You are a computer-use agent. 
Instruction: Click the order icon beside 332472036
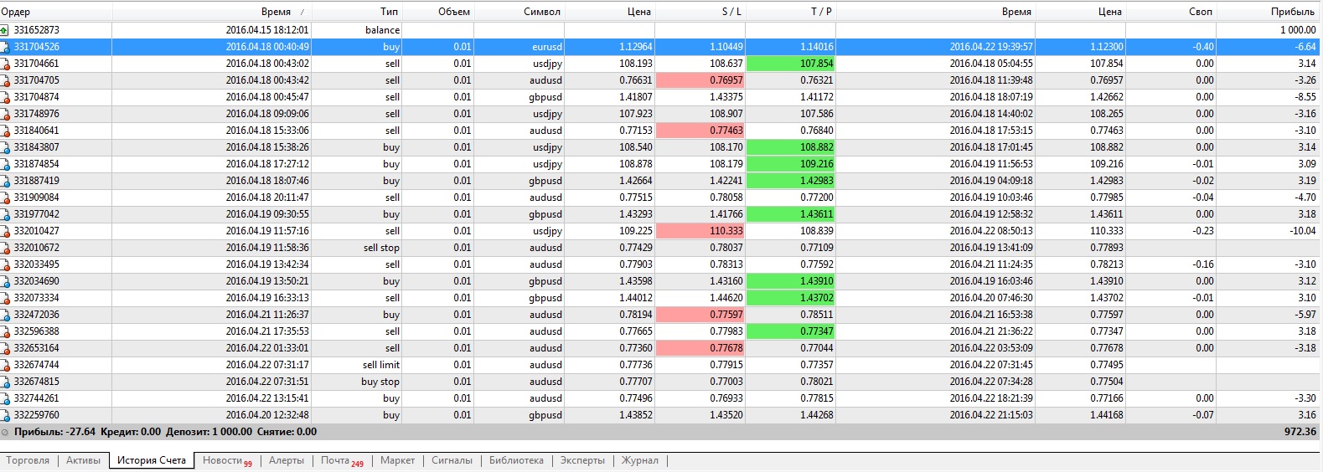click(x=5, y=315)
